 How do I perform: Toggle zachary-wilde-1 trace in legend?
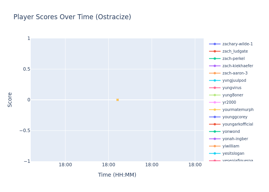[237, 44]
